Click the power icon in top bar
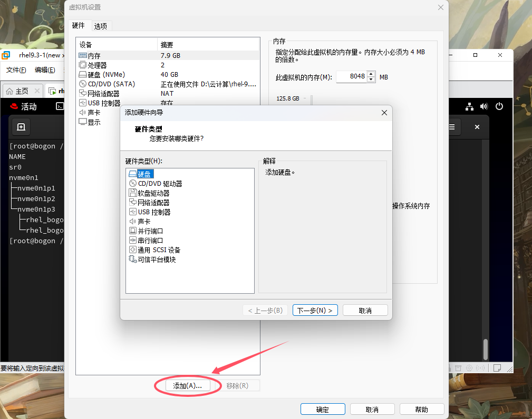This screenshot has width=532, height=419. [x=499, y=106]
